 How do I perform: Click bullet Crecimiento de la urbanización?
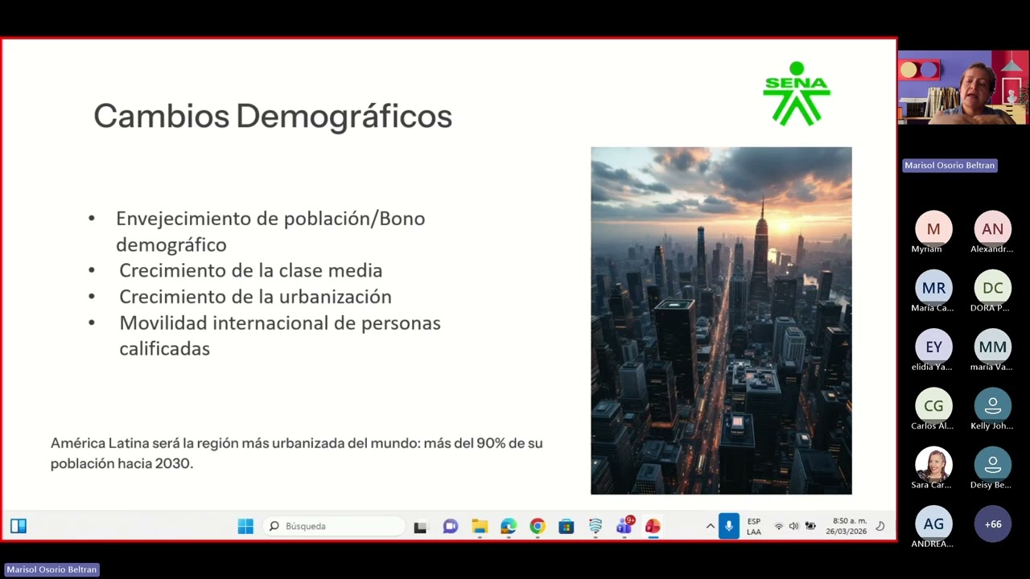pyautogui.click(x=255, y=296)
